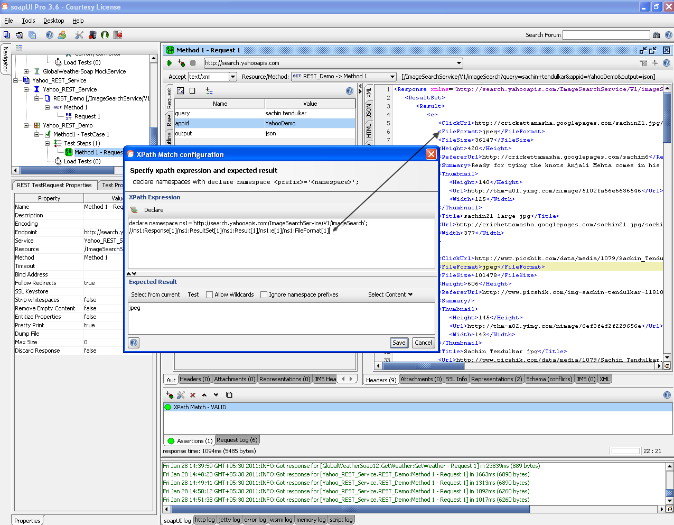The image size is (674, 525).
Task: Click the red X remove assertion icon
Action: [x=193, y=395]
